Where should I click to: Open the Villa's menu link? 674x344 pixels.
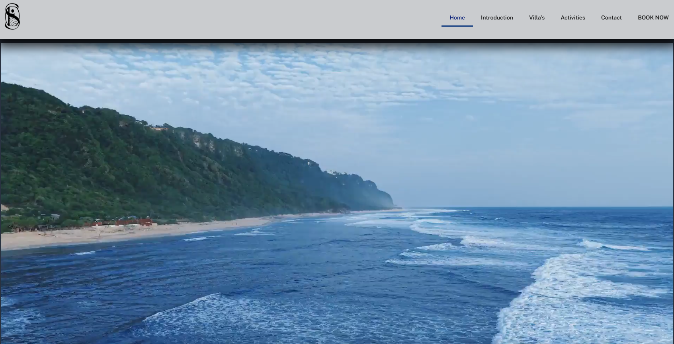coord(537,17)
